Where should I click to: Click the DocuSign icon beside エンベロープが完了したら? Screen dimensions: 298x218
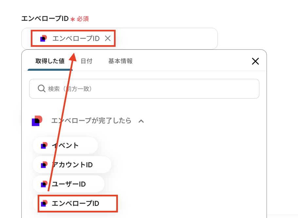(37, 121)
